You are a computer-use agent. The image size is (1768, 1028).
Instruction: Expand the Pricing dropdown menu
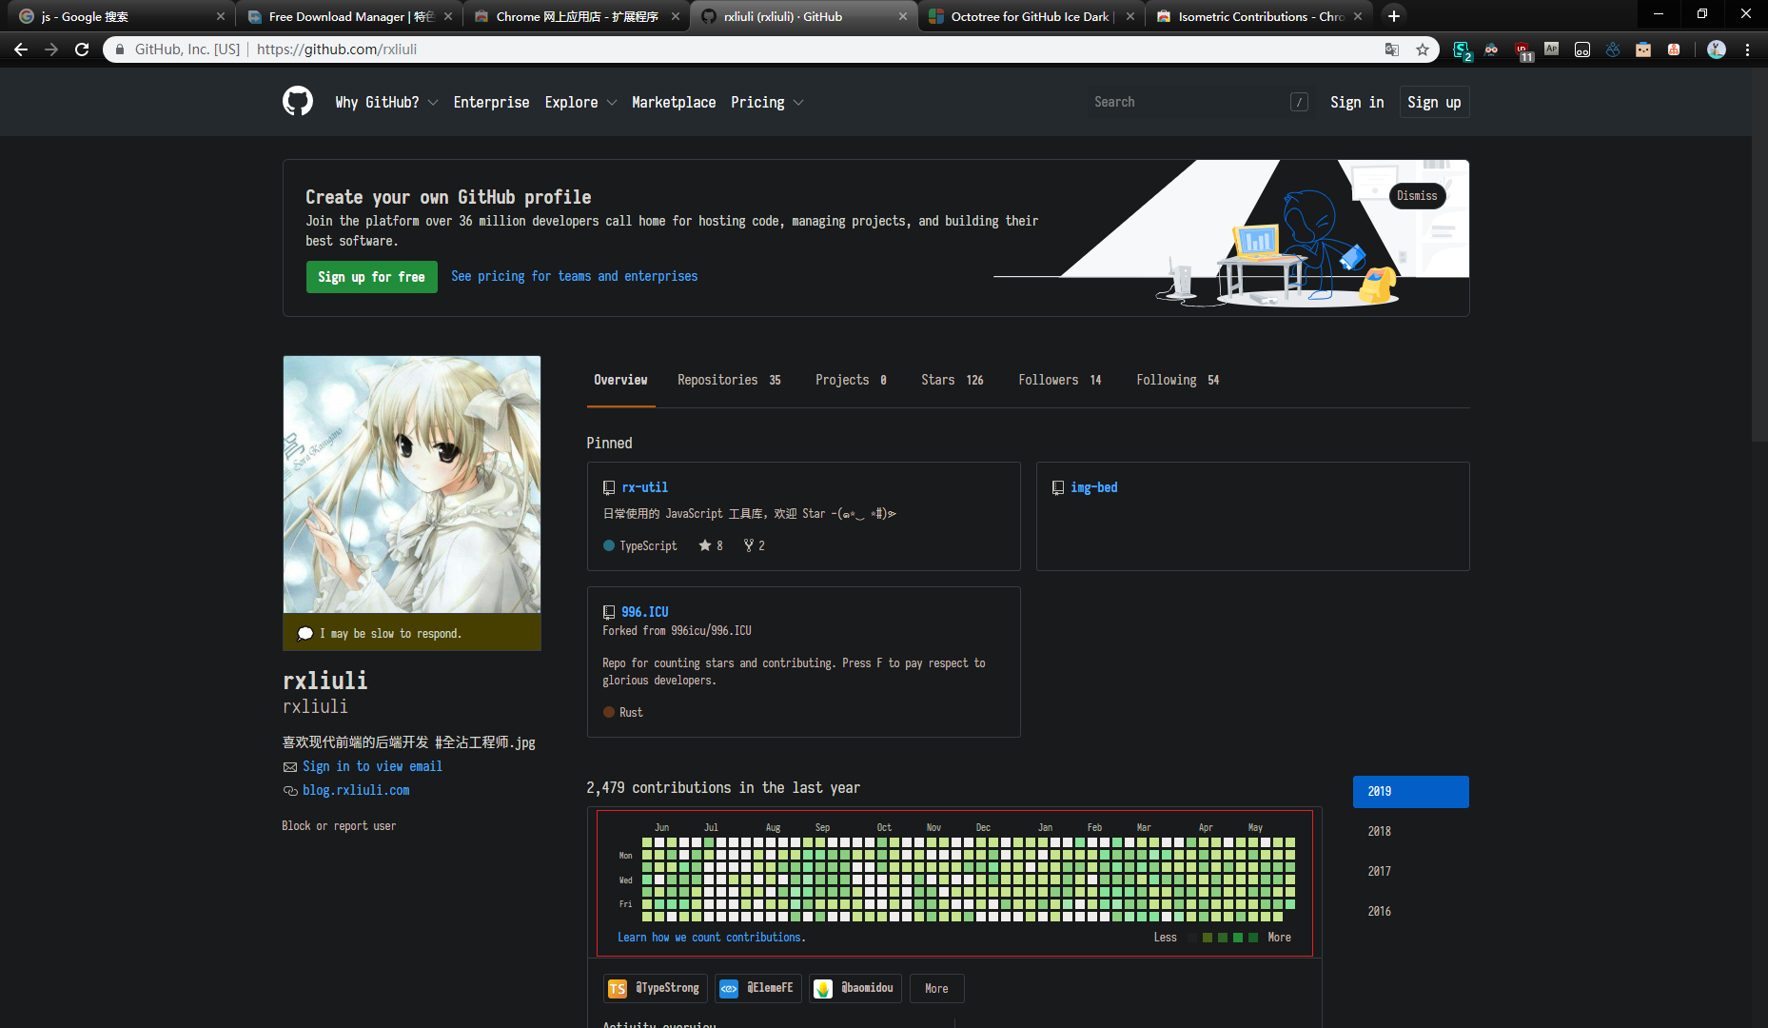[767, 102]
